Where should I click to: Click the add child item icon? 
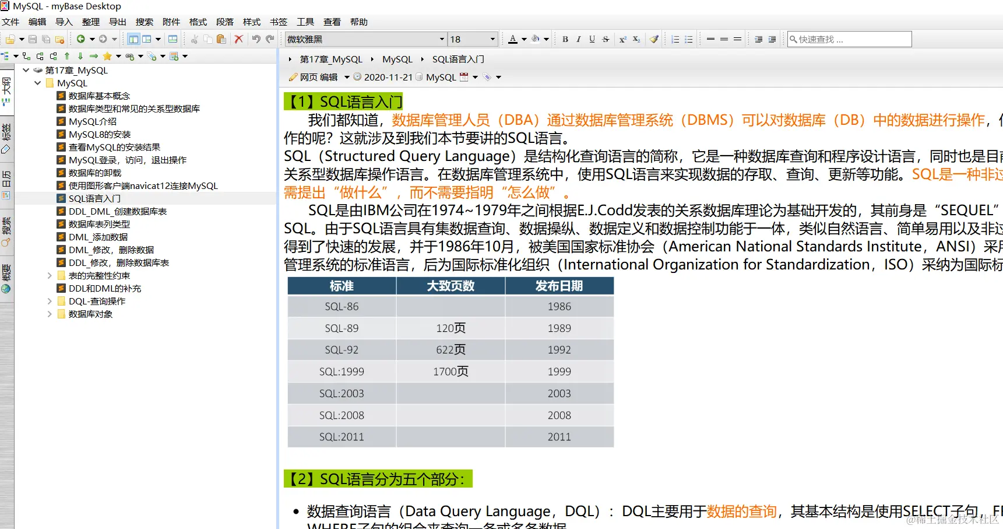pyautogui.click(x=26, y=56)
